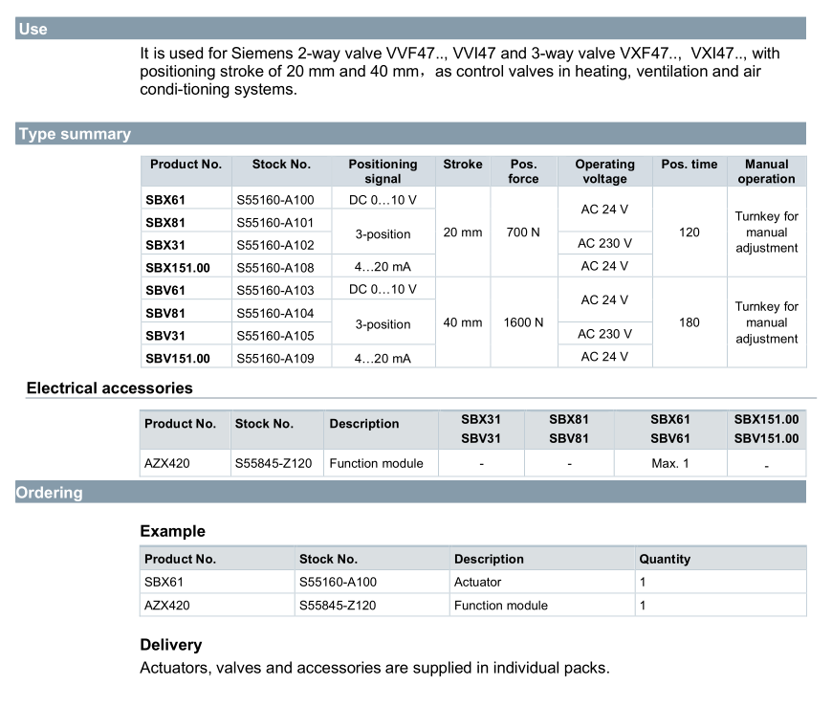Click the "700 N" force value
The width and height of the screenshot is (832, 708).
523,232
